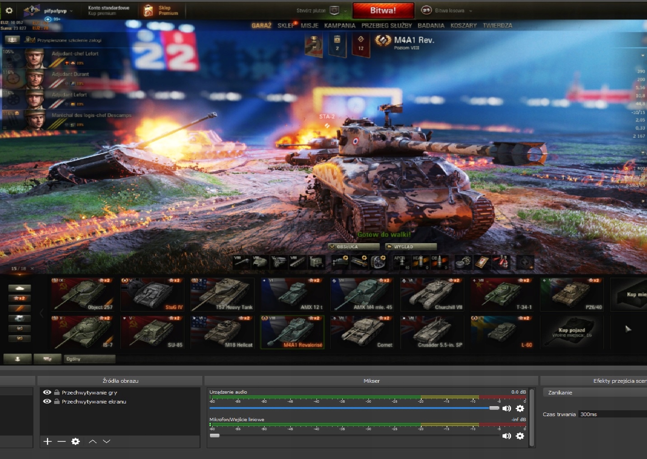This screenshot has width=647, height=459.
Task: Hide the Przechwytywanie ekranu source
Action: [x=47, y=401]
